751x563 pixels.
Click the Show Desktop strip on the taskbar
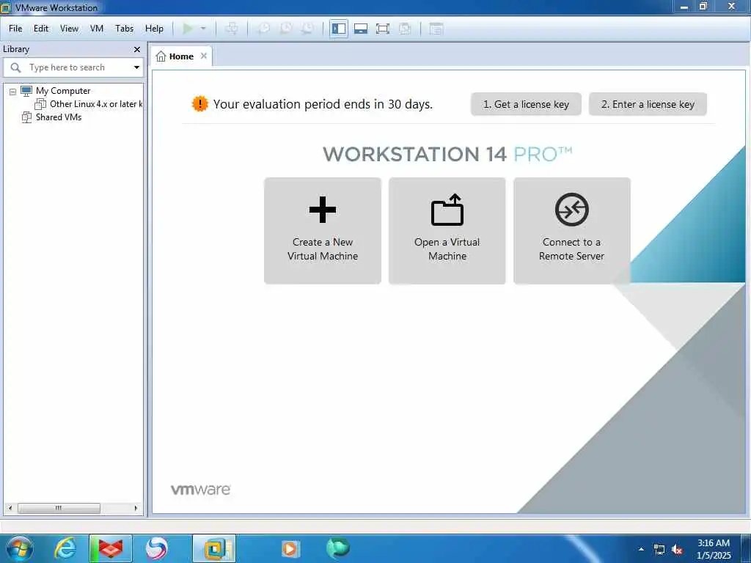[746, 548]
